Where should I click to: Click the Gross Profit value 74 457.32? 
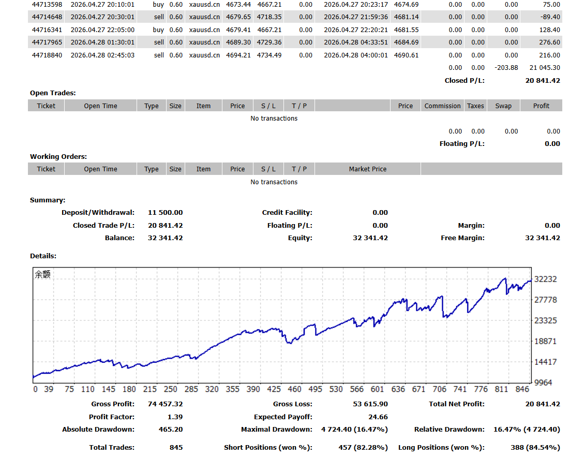pos(165,404)
